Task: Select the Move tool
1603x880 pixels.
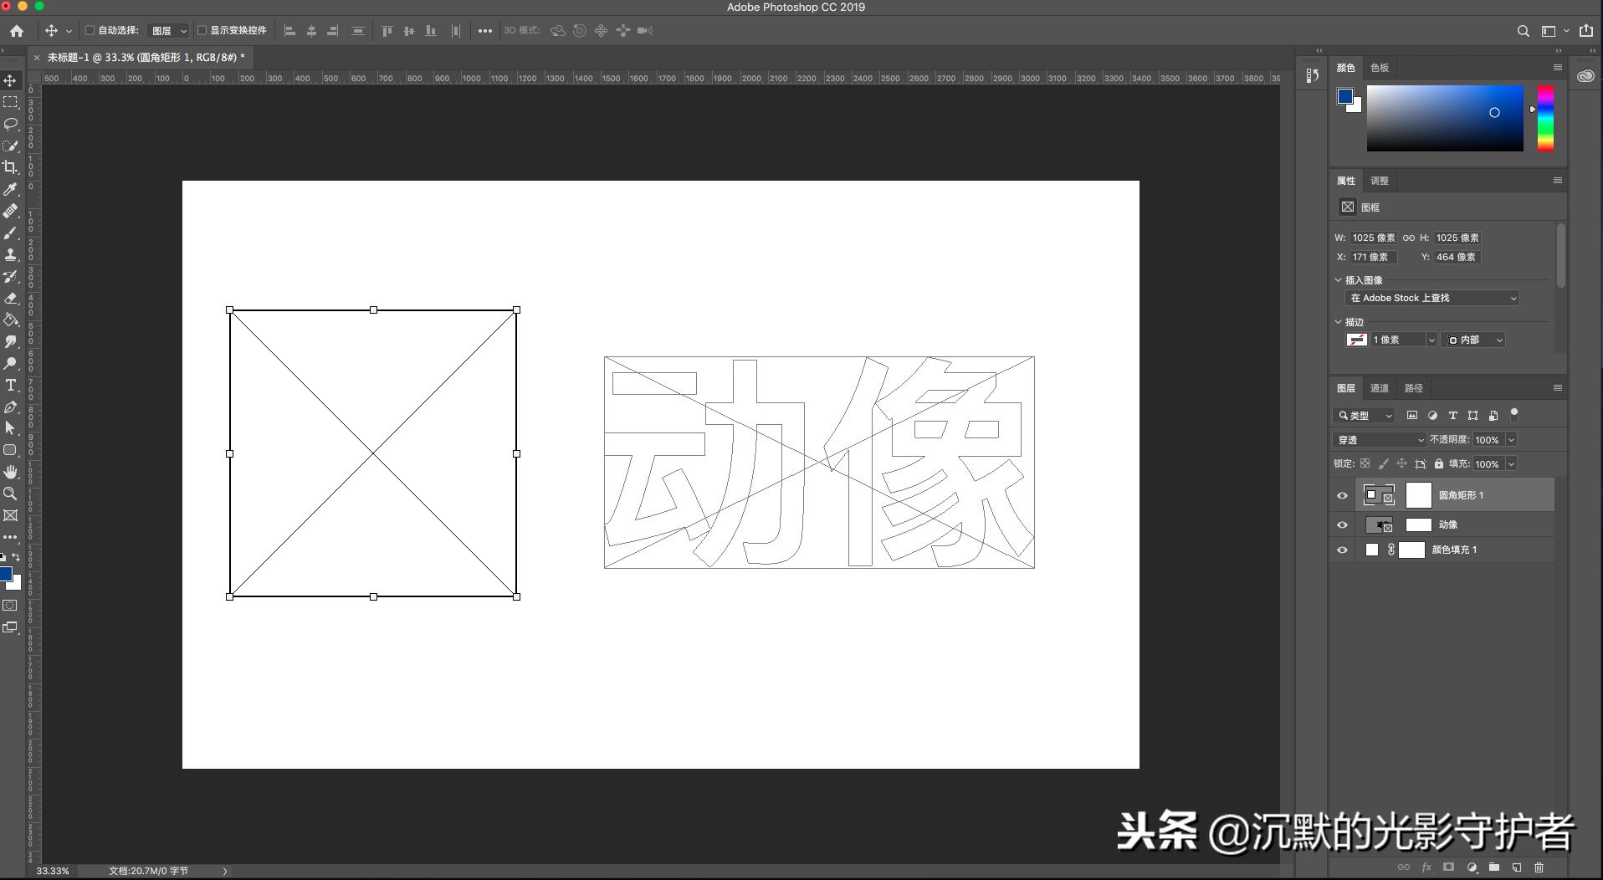Action: click(x=11, y=80)
